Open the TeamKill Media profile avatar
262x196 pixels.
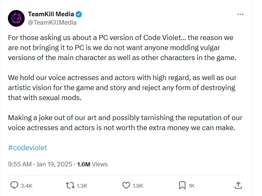coord(17,18)
